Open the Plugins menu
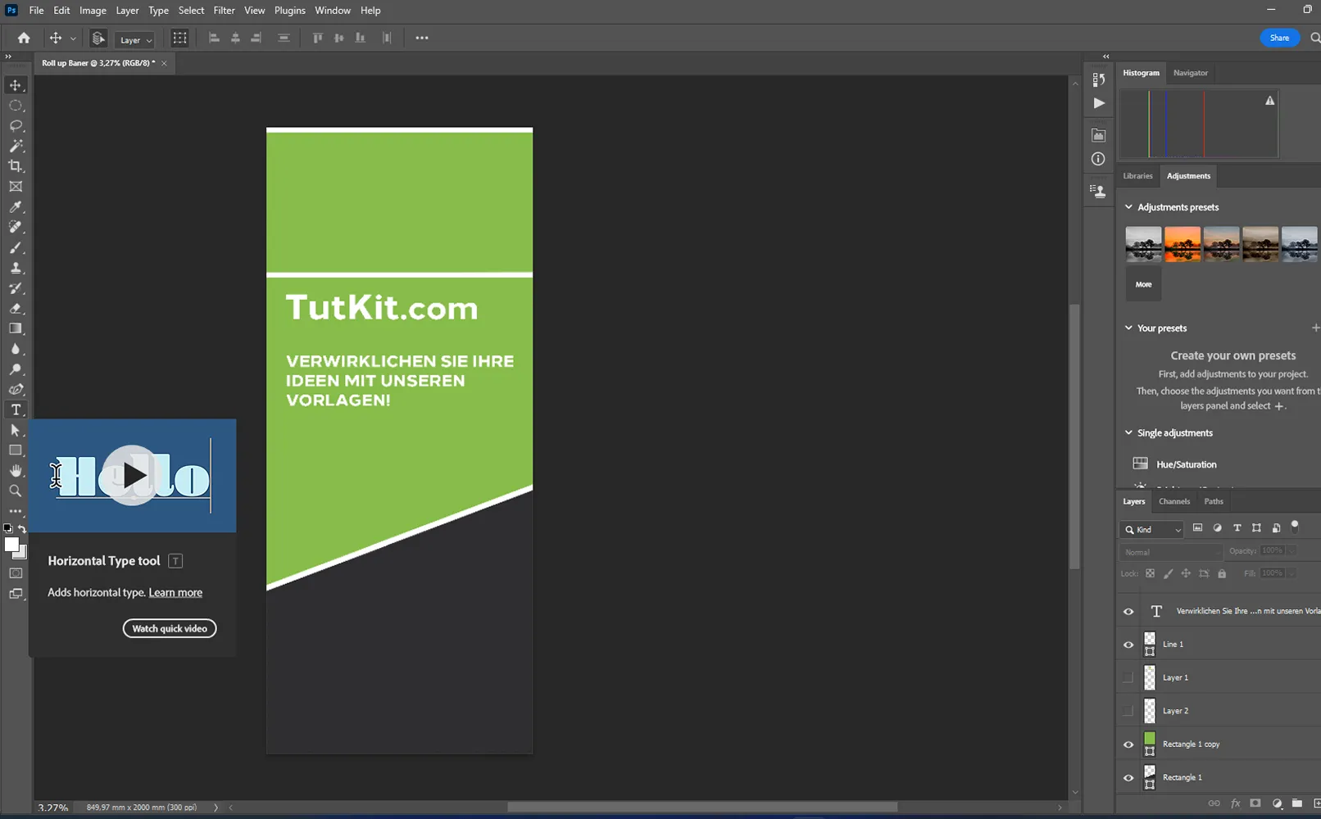Screen dimensions: 1321x819 click(x=289, y=11)
